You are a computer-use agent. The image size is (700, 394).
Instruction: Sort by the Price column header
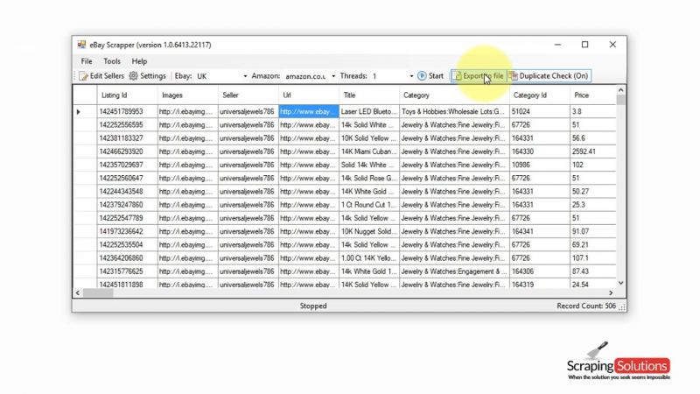coord(593,95)
